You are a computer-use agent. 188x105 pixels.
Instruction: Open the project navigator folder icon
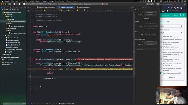click(x=1, y=7)
